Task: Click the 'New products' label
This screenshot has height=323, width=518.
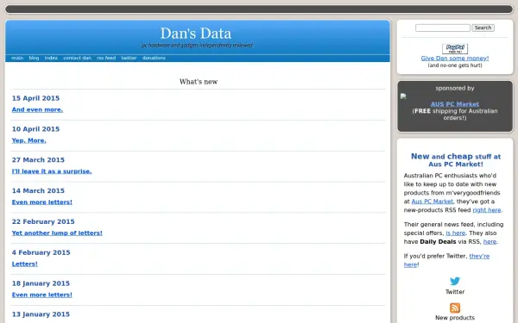Action: tap(455, 318)
